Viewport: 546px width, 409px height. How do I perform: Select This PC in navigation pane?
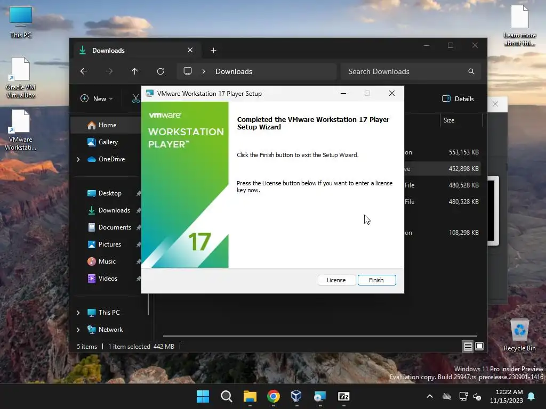[109, 312]
